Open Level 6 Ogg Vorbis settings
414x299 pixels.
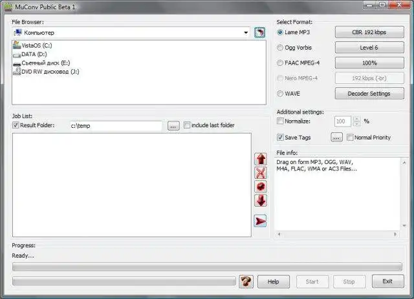tap(369, 48)
